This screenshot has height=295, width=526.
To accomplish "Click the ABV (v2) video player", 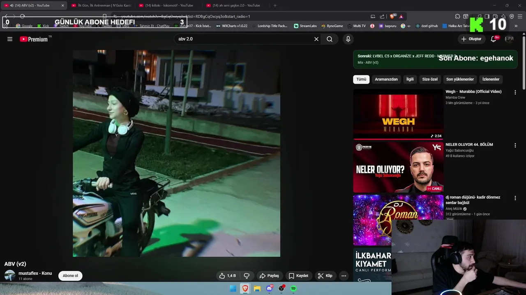I will coord(176,153).
